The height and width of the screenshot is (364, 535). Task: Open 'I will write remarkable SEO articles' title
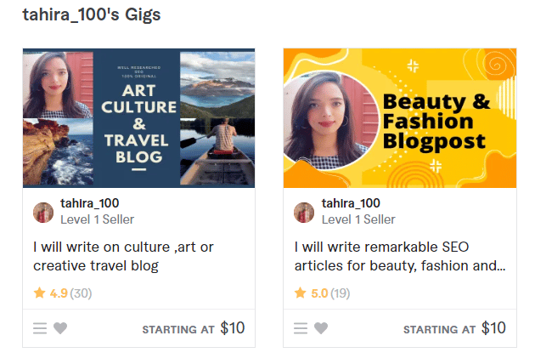tap(400, 256)
